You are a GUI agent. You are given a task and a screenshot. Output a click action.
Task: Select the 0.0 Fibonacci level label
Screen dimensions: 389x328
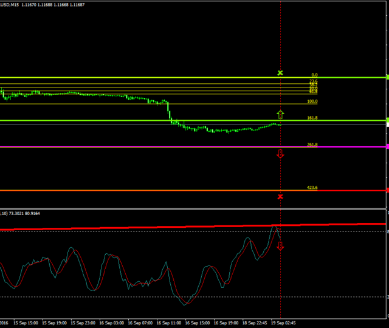[314, 75]
